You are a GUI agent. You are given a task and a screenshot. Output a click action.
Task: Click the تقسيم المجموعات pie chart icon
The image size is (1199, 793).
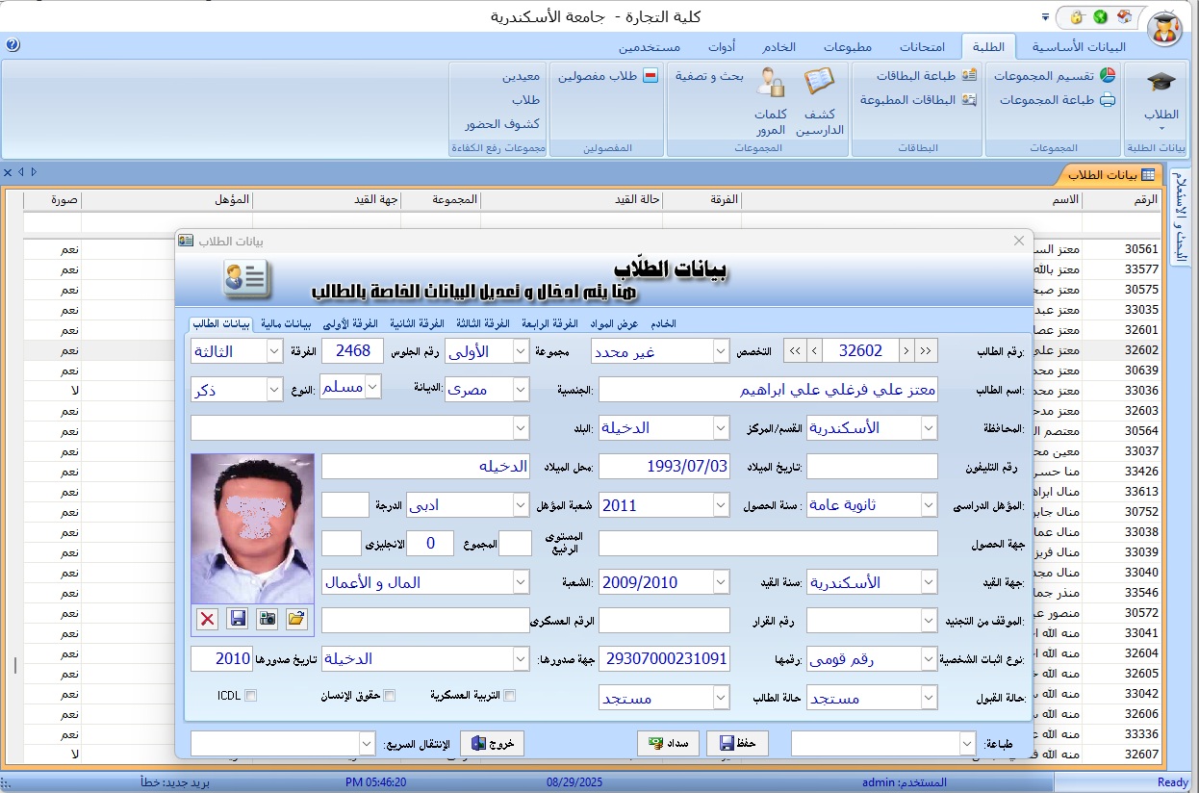tap(1108, 75)
